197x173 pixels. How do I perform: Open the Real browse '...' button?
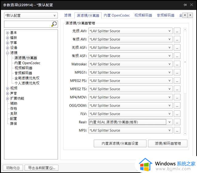[177, 122]
